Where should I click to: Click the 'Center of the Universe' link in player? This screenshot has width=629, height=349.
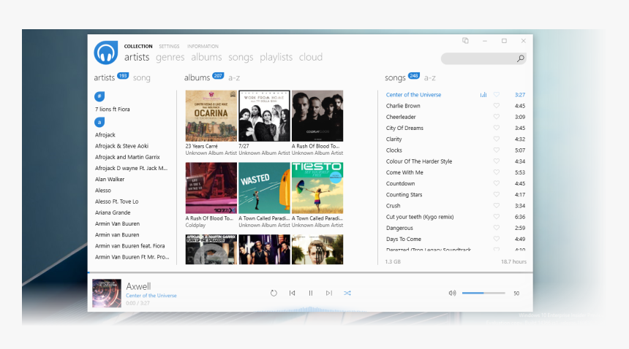tap(151, 296)
